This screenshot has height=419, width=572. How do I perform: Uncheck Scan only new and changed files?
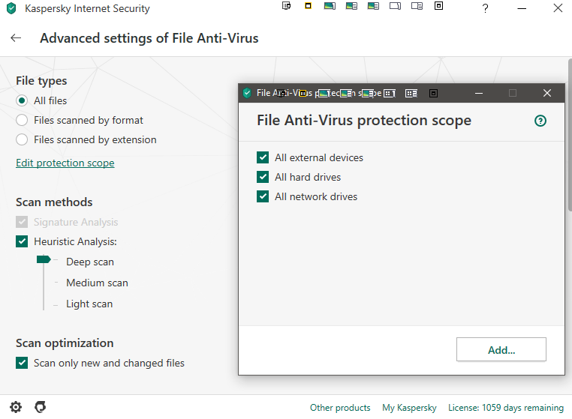22,363
